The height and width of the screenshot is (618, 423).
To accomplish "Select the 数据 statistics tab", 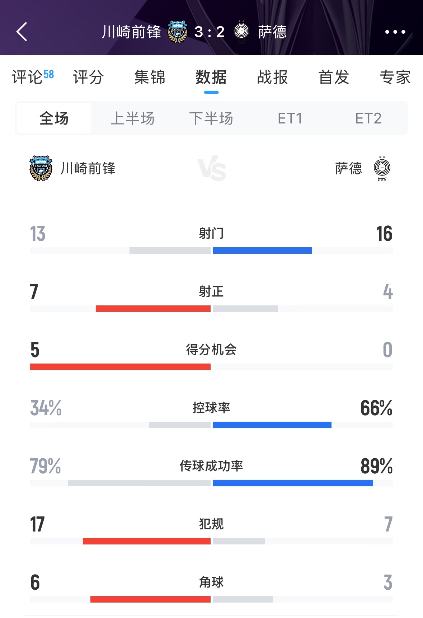I will coord(211,77).
